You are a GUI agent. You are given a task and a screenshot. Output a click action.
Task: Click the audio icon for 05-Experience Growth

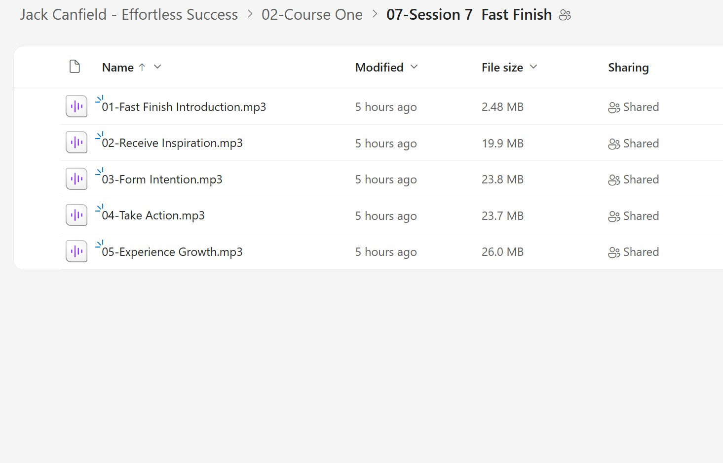point(76,251)
